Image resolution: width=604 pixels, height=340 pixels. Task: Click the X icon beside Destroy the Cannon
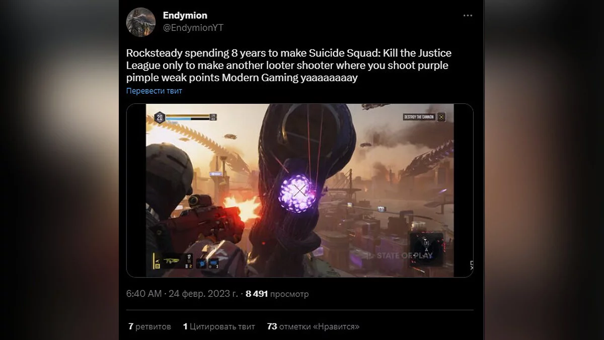pos(441,117)
